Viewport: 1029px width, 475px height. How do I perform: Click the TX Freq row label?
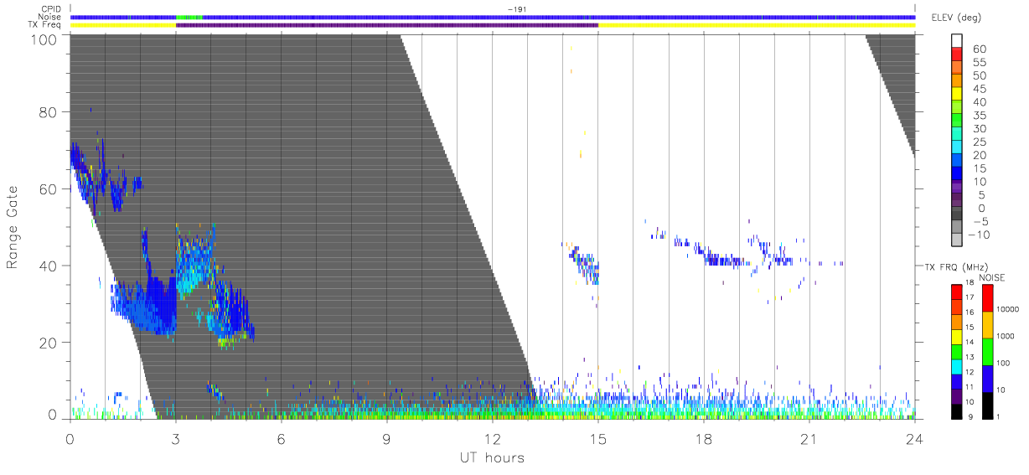(46, 25)
